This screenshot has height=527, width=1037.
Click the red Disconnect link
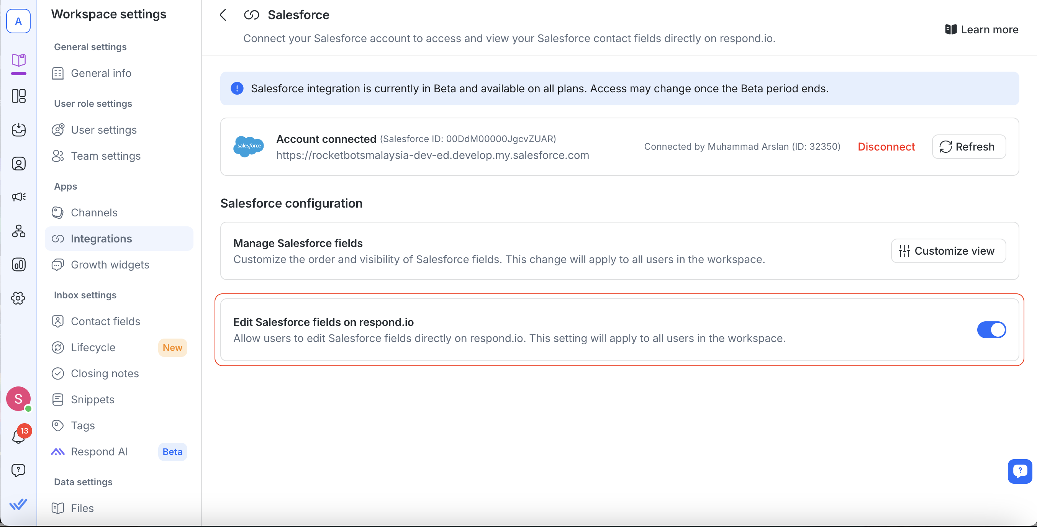[886, 147]
